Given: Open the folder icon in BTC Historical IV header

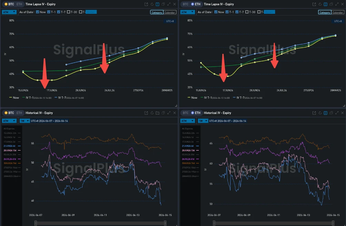Looking at the screenshot, I should tap(158, 113).
